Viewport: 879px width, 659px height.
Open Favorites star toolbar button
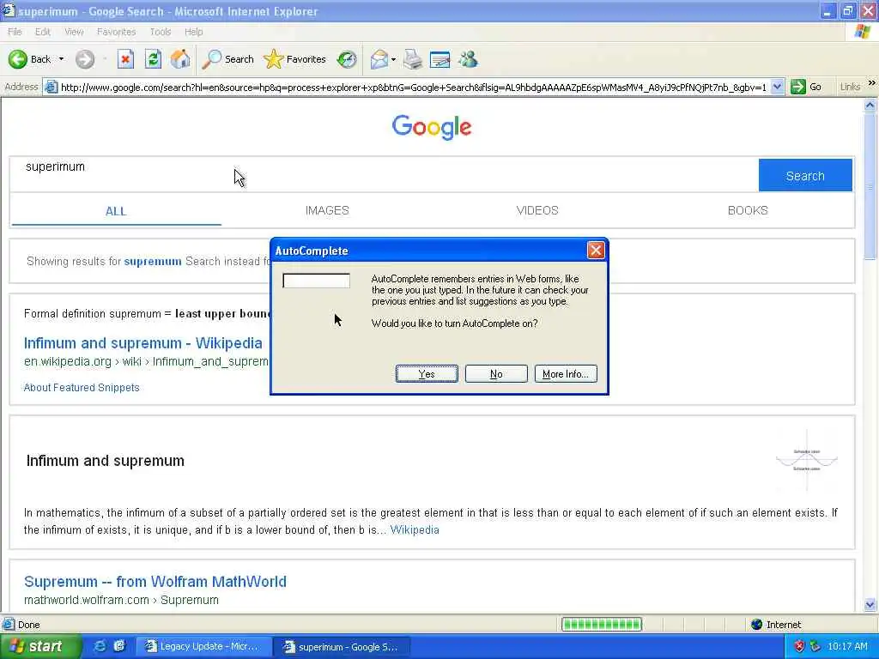[295, 59]
